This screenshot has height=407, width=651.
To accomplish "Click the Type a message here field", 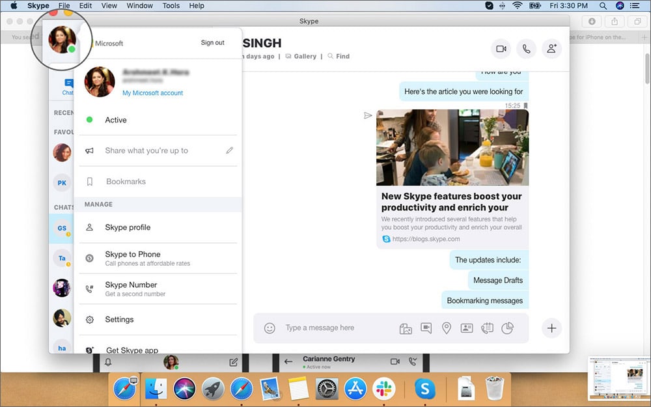I will tap(325, 328).
